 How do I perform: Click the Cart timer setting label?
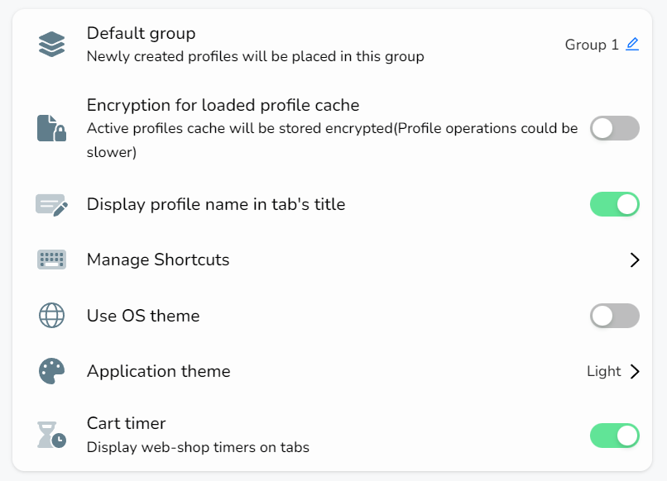pos(127,423)
